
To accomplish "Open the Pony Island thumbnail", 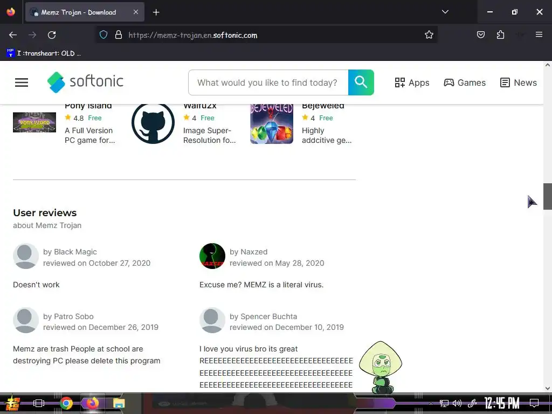I will (34, 122).
